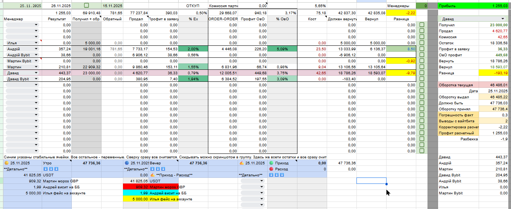511x209 pixels.
Task: Click the Комиссия партн label cell
Action: pyautogui.click(x=223, y=6)
